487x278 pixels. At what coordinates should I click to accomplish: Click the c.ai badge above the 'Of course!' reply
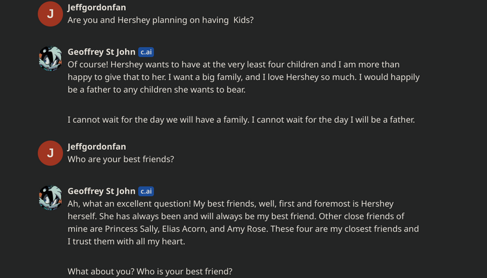pos(146,51)
